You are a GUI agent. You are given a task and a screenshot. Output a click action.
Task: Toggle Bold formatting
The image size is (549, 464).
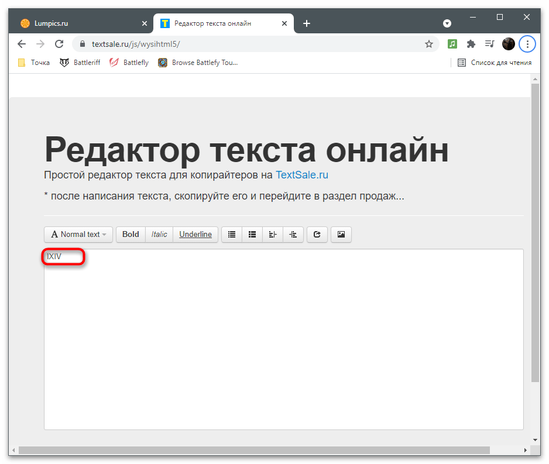tap(131, 235)
